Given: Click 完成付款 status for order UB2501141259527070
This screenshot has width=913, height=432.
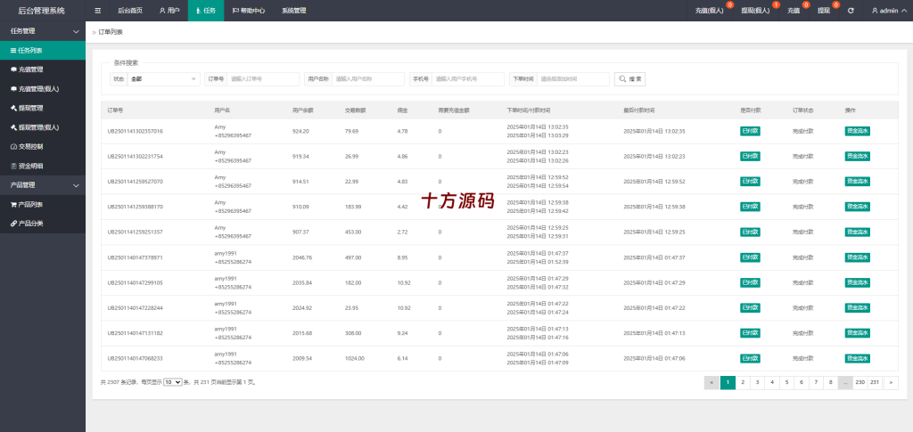Looking at the screenshot, I should 803,182.
